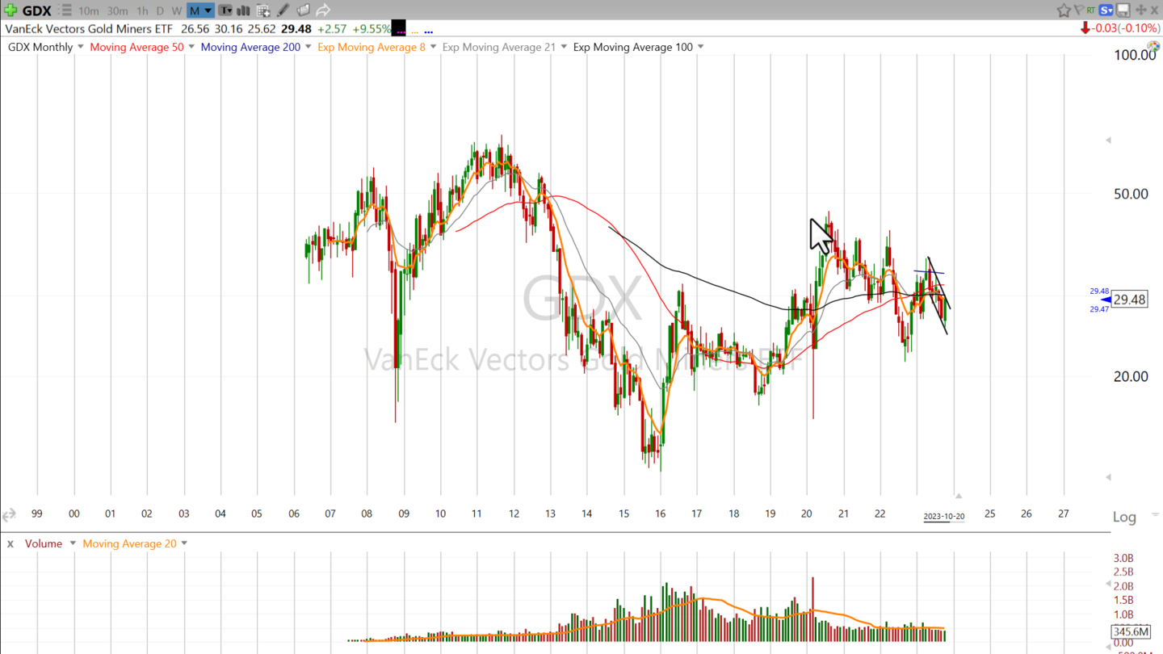Image resolution: width=1163 pixels, height=654 pixels.
Task: Click the move window crosshair icon
Action: (1141, 10)
